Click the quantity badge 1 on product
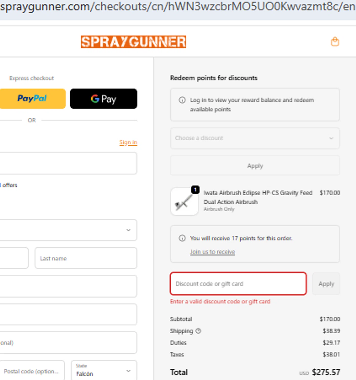This screenshot has width=356, height=380. [195, 189]
